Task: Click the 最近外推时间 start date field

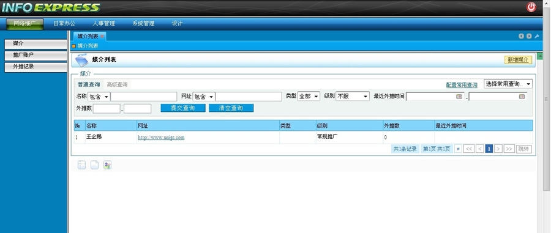Action: tap(435, 97)
